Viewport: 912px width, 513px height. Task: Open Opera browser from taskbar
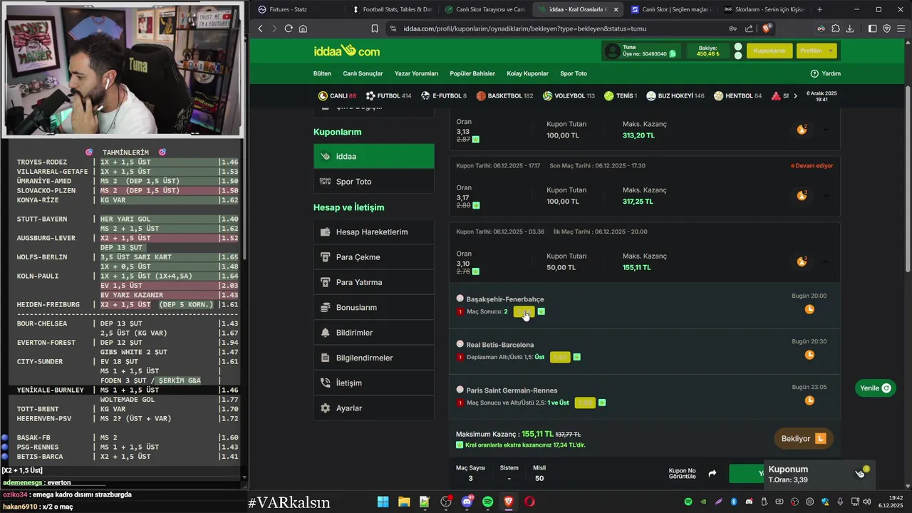coord(529,502)
